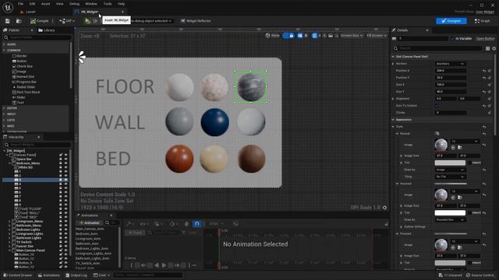Collapse the COMMON palette category
Screen dimensions: 499x280
pyautogui.click(x=4, y=50)
